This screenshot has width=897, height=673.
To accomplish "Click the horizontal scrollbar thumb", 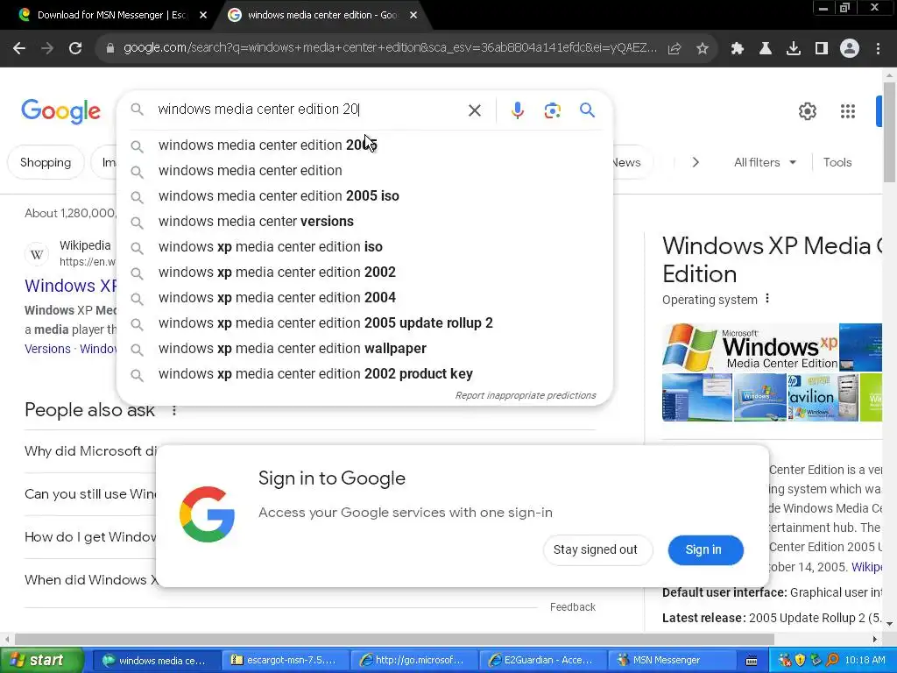I will 394,639.
